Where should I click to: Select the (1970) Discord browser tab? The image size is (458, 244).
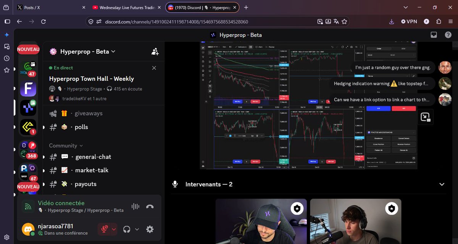pyautogui.click(x=202, y=7)
